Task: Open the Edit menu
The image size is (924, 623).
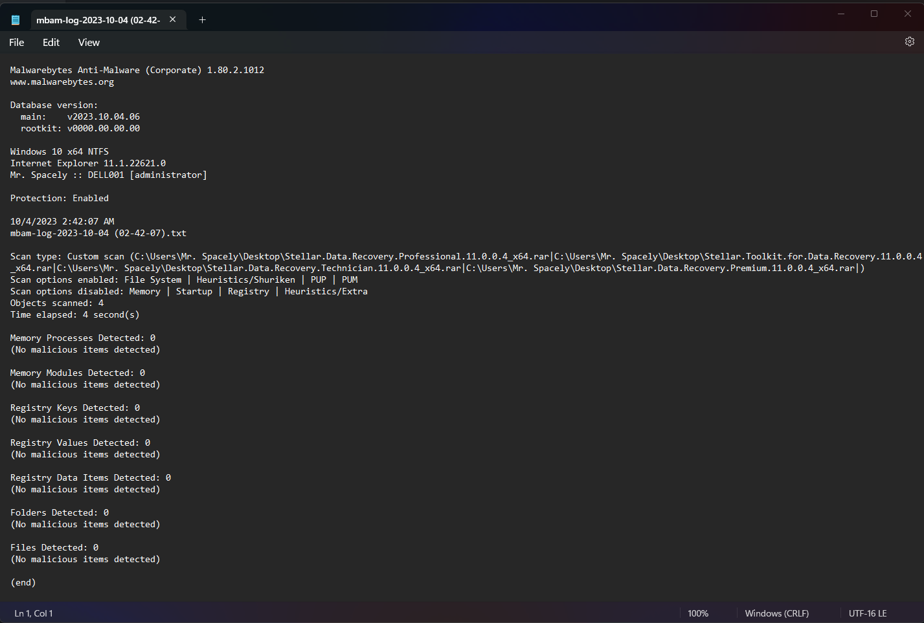Action: point(51,42)
